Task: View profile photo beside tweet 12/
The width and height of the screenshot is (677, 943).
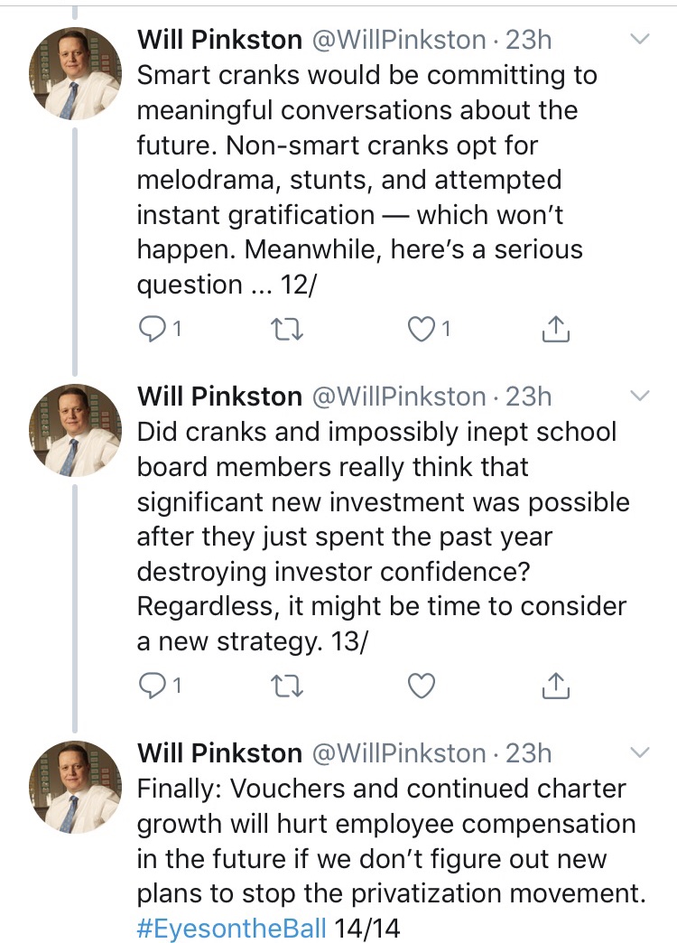Action: click(x=77, y=72)
